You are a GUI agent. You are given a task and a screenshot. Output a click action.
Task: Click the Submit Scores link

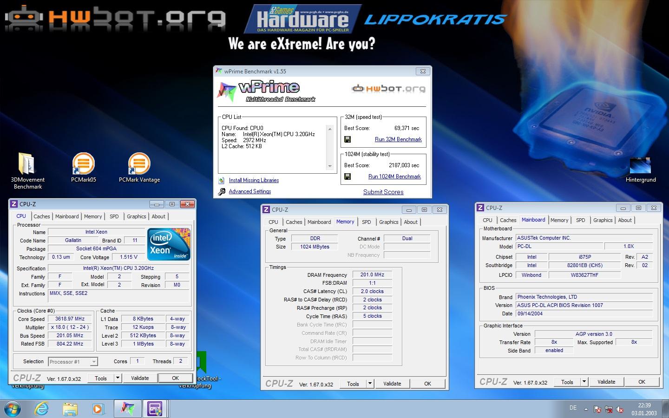383,192
